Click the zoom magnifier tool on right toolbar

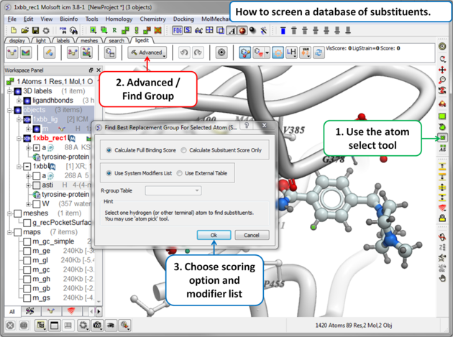tap(443, 80)
